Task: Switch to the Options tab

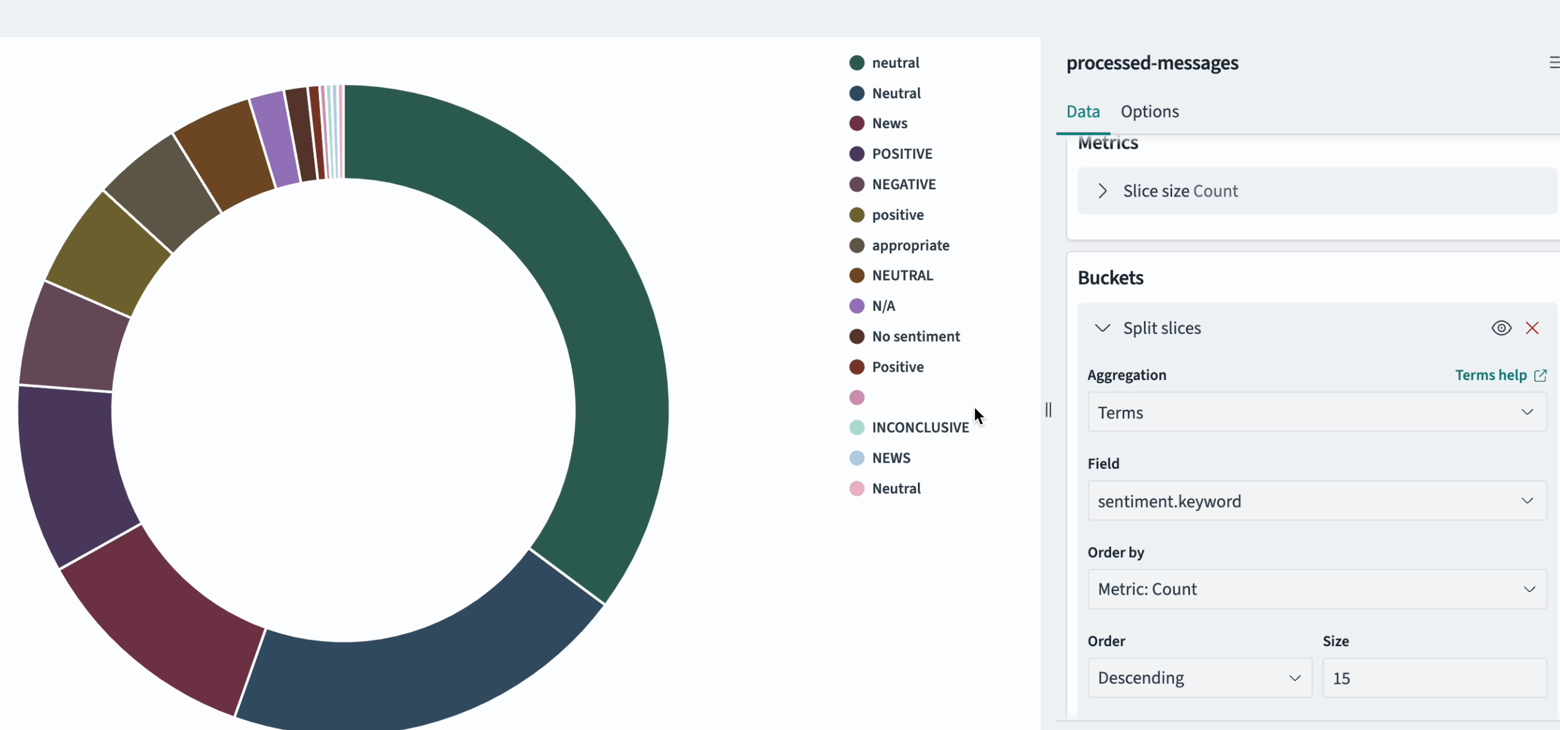Action: pos(1149,112)
